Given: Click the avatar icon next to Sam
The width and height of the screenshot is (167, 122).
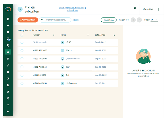Looking at the screenshot, I should [63, 67].
